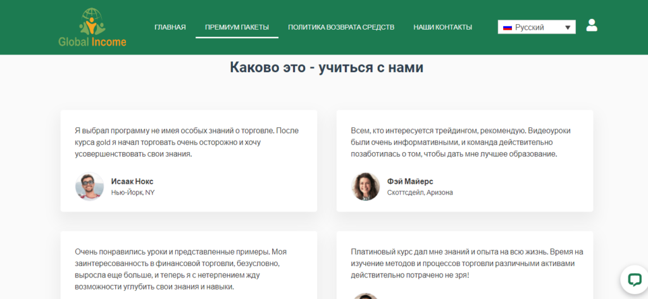This screenshot has width=648, height=299.
Task: Click Исаак Нокс's avatar photo
Action: click(x=89, y=186)
